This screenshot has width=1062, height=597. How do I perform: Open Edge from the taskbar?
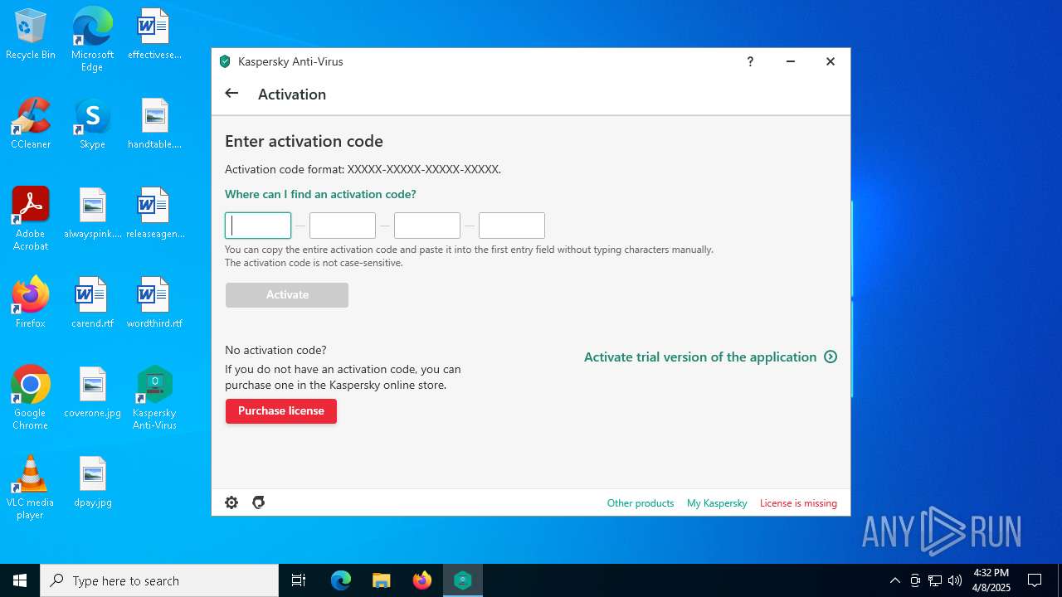(341, 580)
